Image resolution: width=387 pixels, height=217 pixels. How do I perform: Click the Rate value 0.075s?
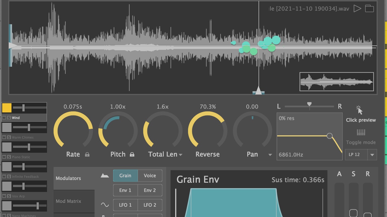click(73, 107)
